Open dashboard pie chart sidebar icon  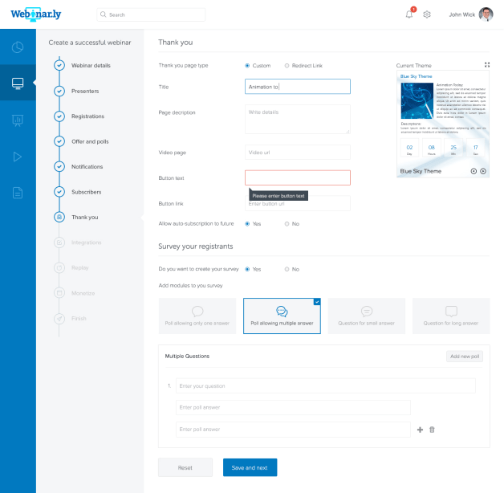[18, 47]
